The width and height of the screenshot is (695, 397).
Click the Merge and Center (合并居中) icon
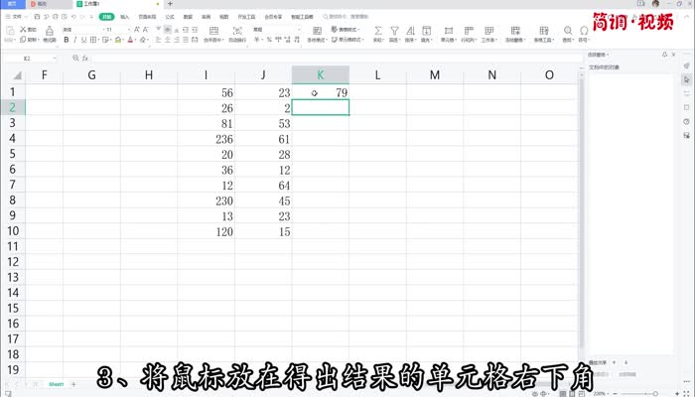coord(212,30)
